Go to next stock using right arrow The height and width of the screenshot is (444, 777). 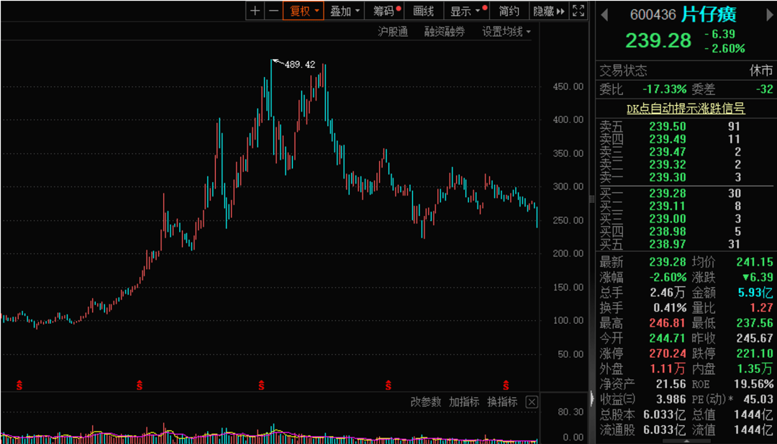point(768,15)
